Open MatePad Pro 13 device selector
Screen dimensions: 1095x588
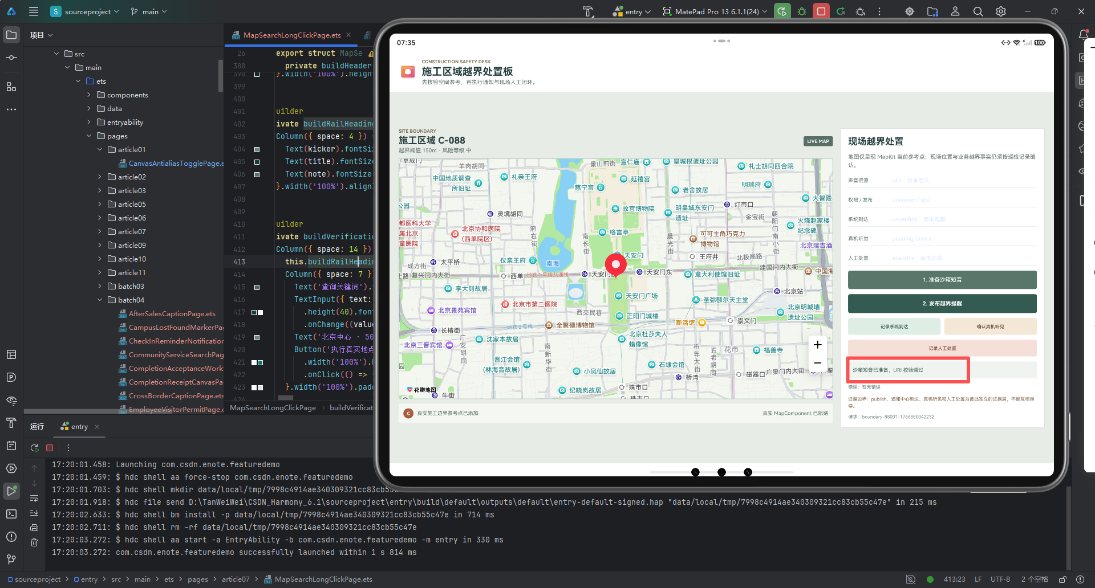point(716,11)
